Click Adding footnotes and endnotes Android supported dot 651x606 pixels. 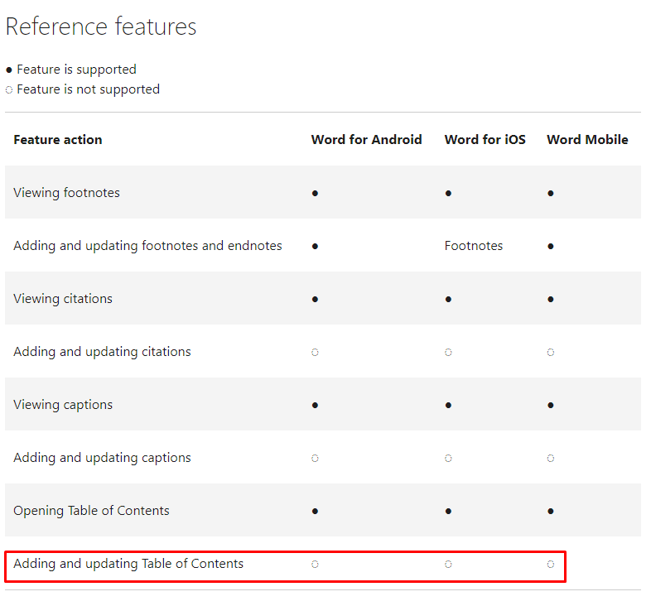[x=315, y=247]
